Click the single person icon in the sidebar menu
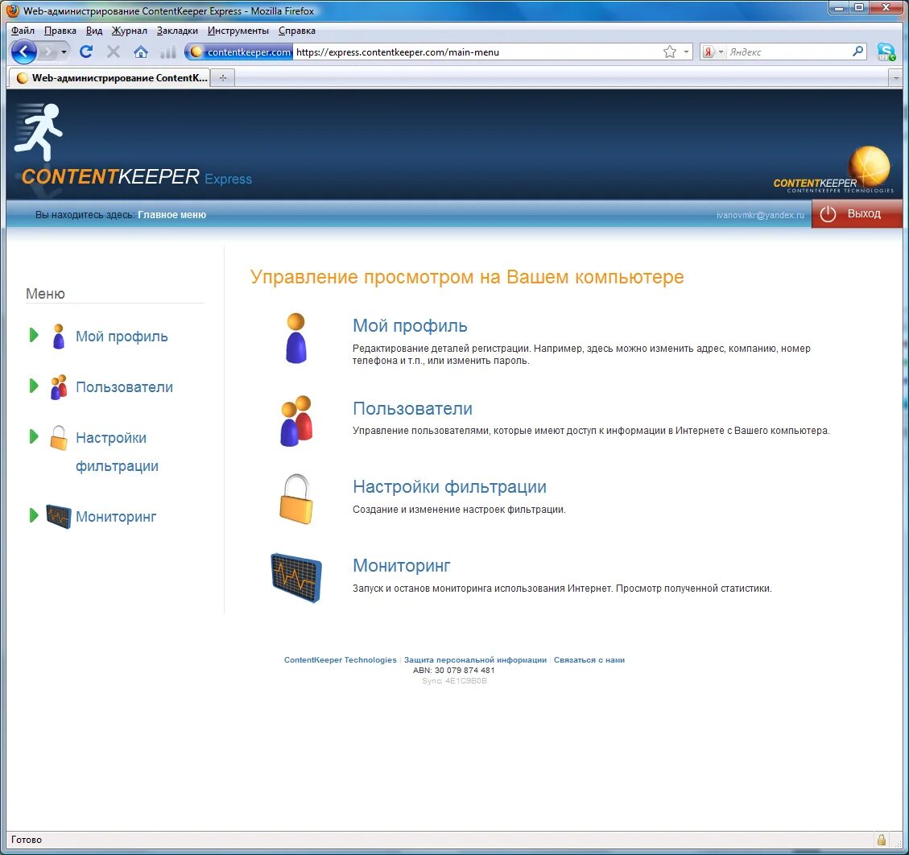Screen dimensions: 909x855 [x=58, y=337]
